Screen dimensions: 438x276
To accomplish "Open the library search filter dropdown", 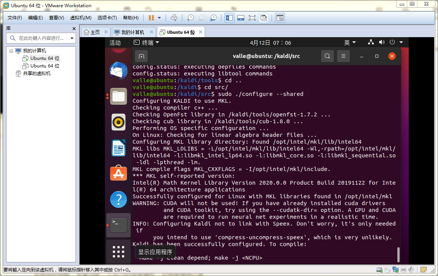I will (72, 38).
